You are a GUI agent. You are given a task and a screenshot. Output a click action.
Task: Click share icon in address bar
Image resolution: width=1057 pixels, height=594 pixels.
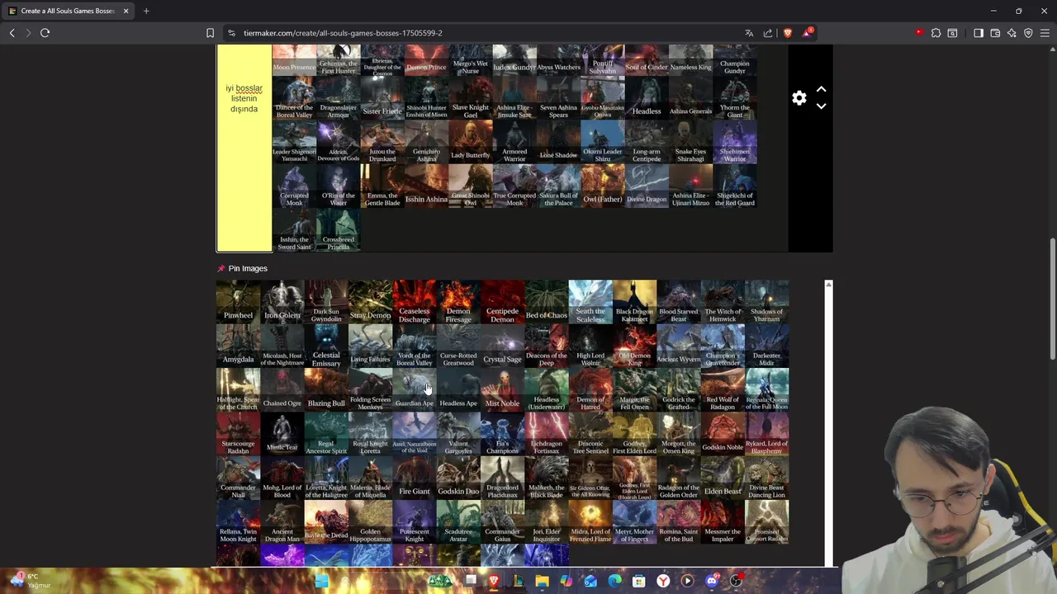pyautogui.click(x=768, y=33)
